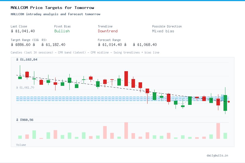Click the Forecast Range label
Screen dimensions: 245x163
pos(109,40)
